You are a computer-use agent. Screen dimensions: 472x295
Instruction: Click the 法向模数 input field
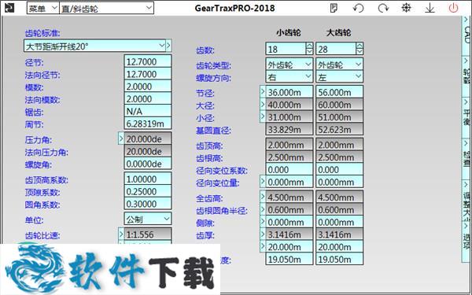click(x=148, y=99)
